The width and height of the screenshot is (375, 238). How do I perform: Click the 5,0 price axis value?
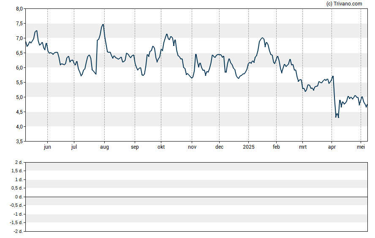tap(19, 97)
